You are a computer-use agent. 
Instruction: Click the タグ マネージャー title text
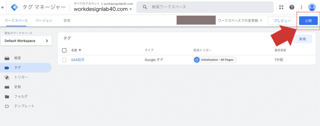tap(44, 7)
